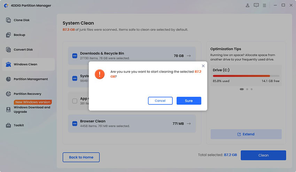
Task: Click the Partition Management pie icon
Action: tap(8, 79)
